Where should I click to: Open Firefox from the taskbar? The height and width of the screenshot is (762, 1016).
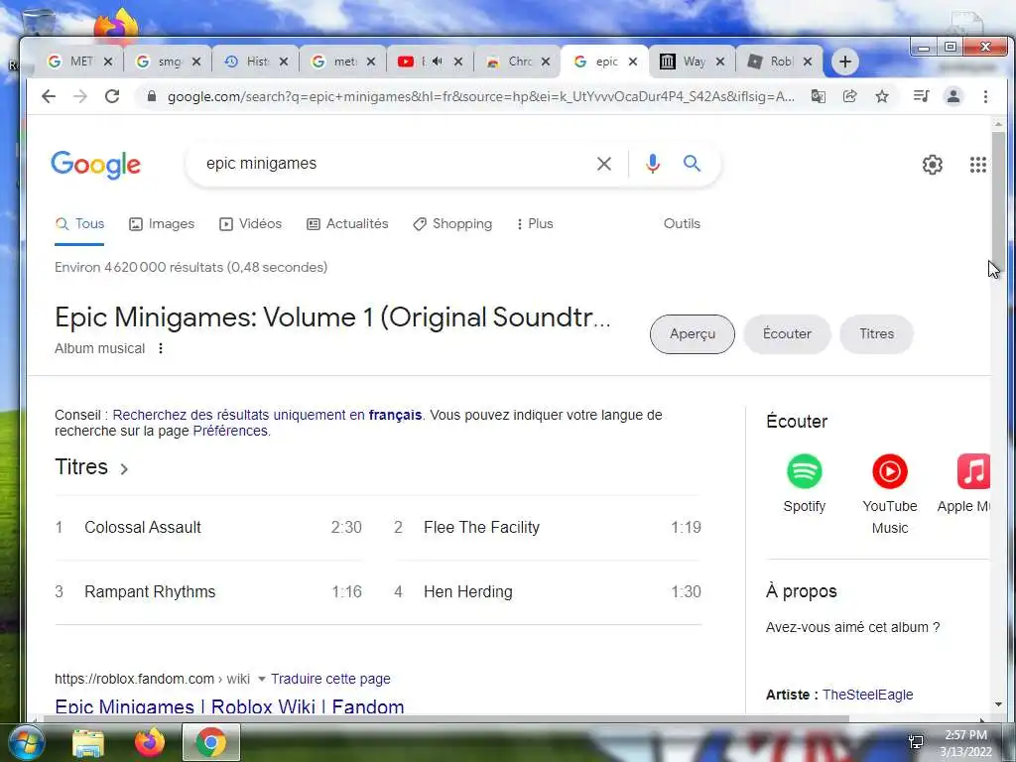pos(150,742)
